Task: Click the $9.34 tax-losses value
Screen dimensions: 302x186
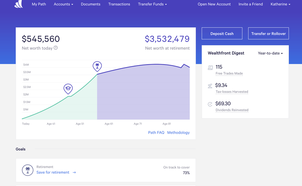Action: (221, 85)
